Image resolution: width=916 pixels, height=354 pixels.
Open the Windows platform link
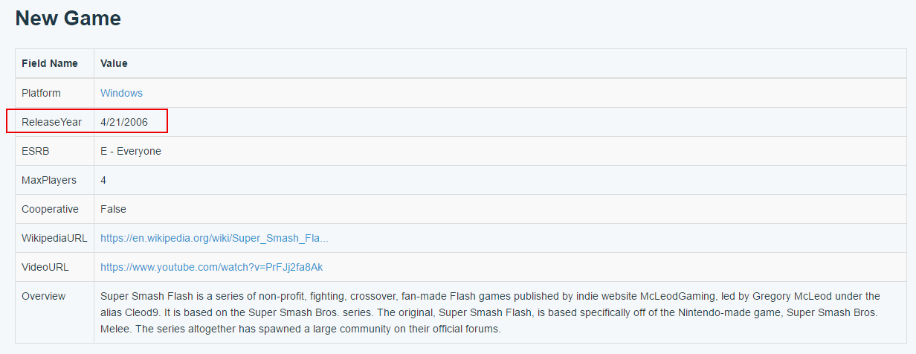(x=121, y=93)
